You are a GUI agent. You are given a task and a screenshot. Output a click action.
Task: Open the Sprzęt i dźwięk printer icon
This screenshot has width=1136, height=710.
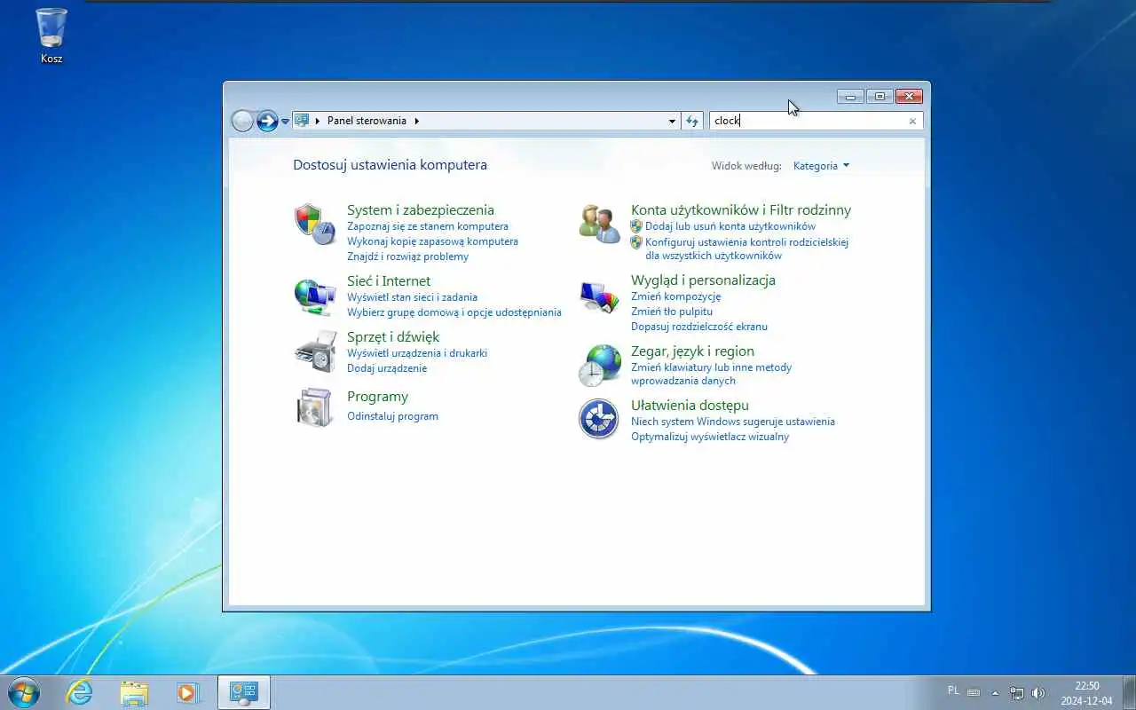(x=315, y=351)
